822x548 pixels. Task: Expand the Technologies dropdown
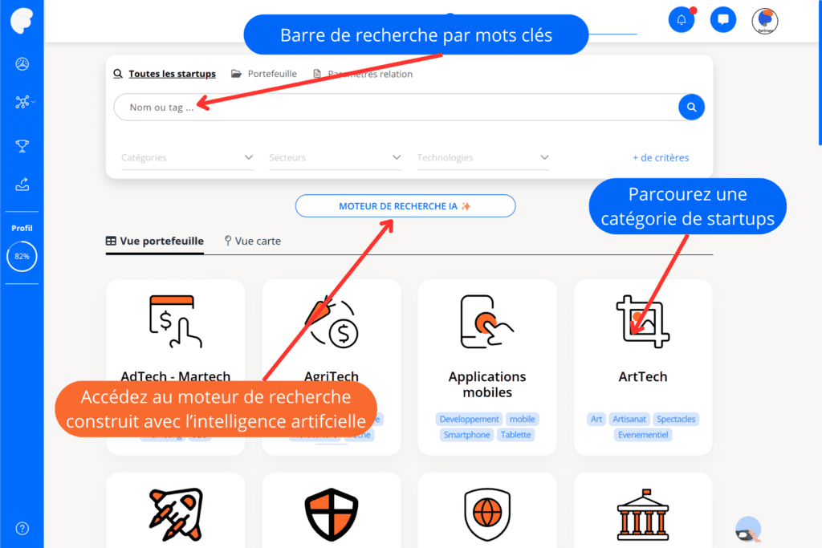coord(482,158)
